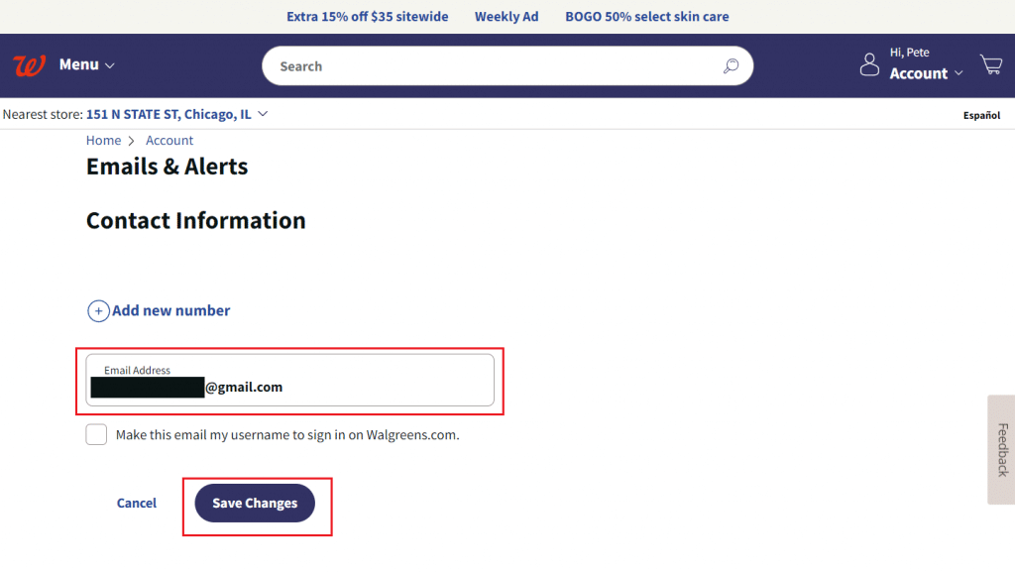Click the account profile icon
This screenshot has width=1015, height=573.
pos(869,65)
